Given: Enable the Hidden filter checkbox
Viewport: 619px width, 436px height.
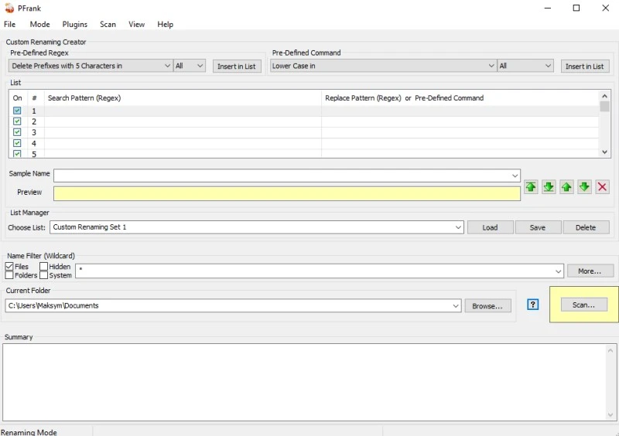Looking at the screenshot, I should [x=44, y=267].
